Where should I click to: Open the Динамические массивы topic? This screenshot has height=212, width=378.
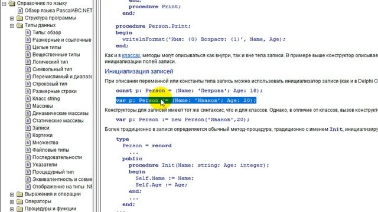pyautogui.click(x=60, y=113)
